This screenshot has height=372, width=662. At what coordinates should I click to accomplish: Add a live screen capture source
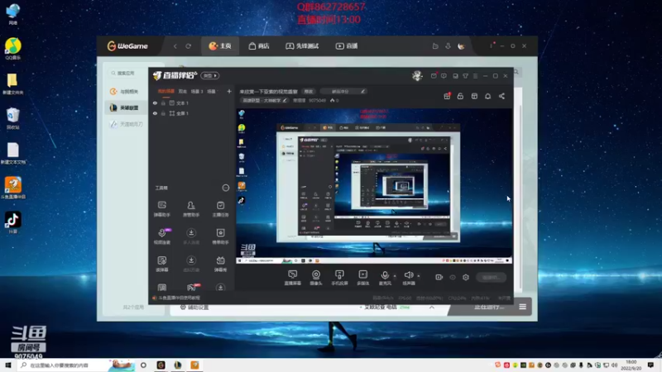point(292,278)
